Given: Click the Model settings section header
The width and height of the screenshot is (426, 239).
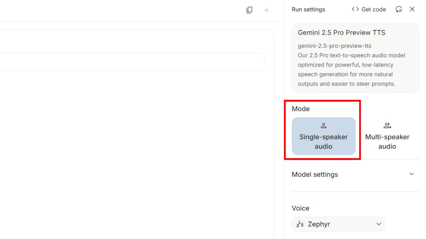Looking at the screenshot, I should [315, 175].
